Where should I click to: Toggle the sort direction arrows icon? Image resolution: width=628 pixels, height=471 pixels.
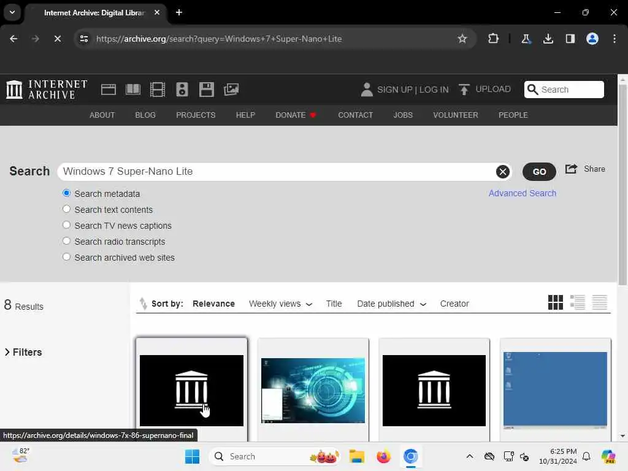pyautogui.click(x=143, y=304)
